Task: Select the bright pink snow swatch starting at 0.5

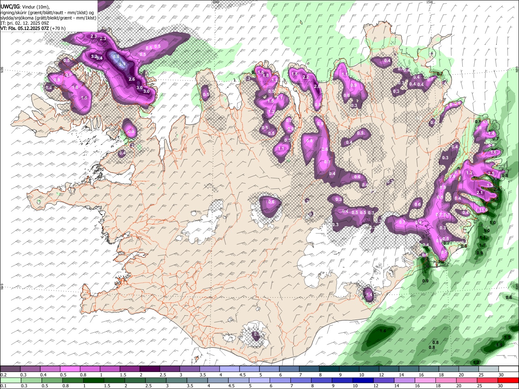Action: [x=70, y=369]
